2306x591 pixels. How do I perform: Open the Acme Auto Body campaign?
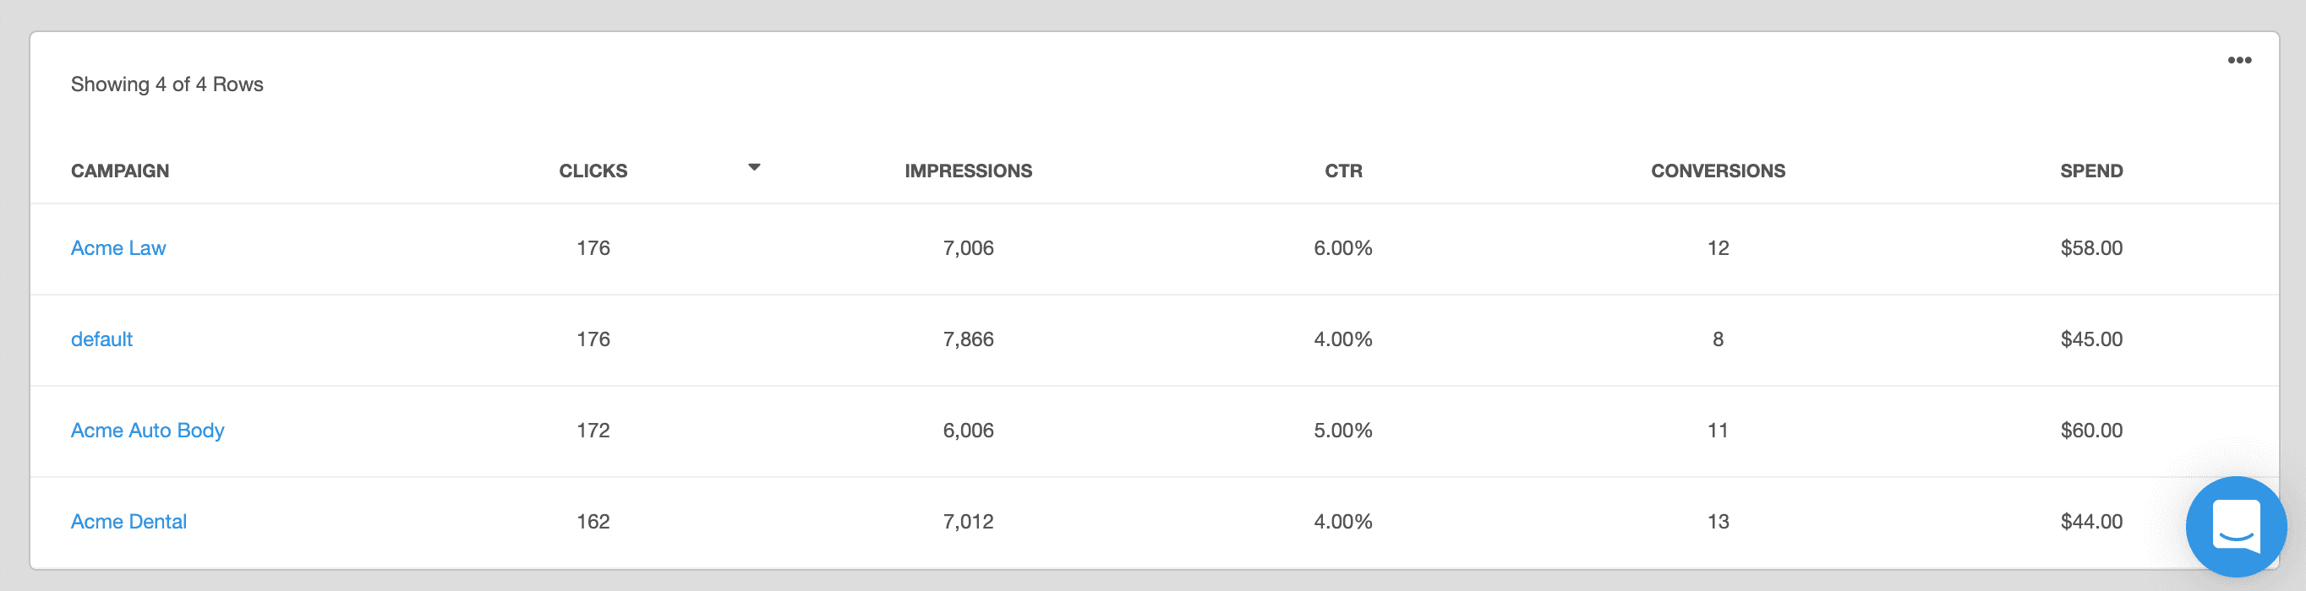click(x=148, y=430)
